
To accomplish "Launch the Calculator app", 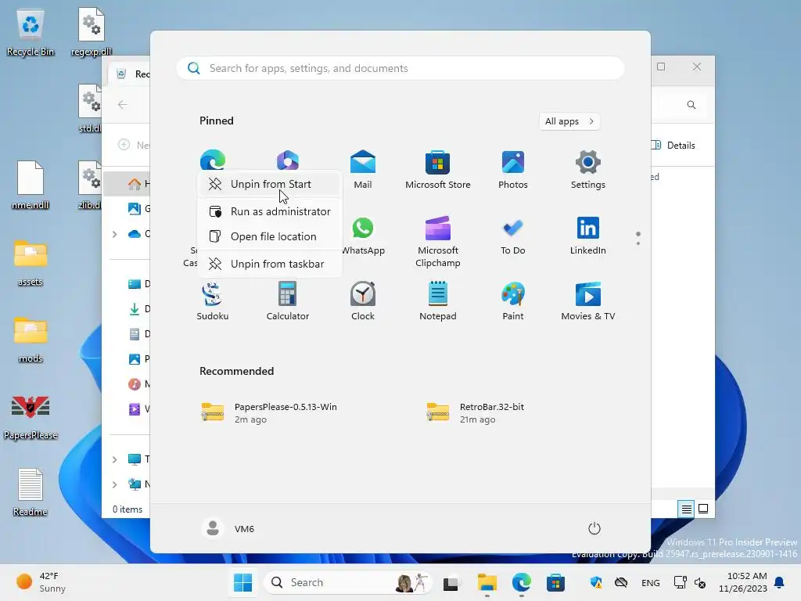I will click(288, 301).
